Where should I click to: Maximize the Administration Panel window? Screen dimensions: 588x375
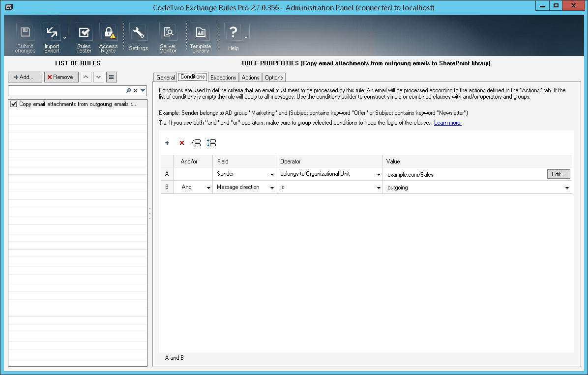click(556, 5)
